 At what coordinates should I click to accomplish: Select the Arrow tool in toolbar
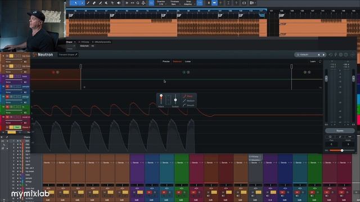(x=76, y=3)
